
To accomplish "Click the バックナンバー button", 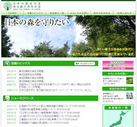I will (x=85, y=63).
